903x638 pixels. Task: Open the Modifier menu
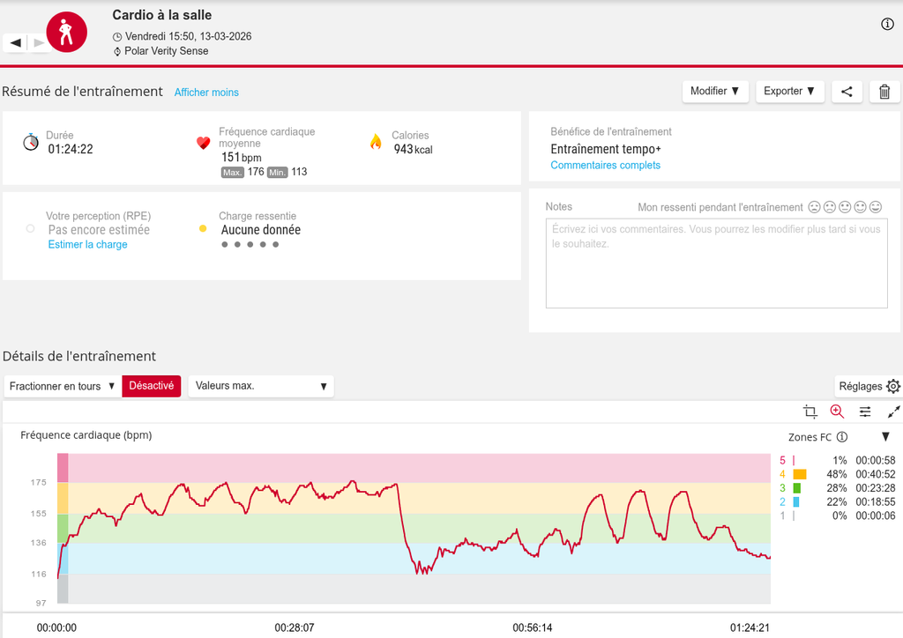coord(715,92)
